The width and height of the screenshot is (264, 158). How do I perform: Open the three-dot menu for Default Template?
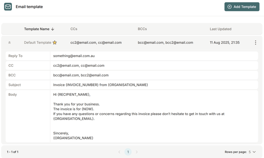pyautogui.click(x=256, y=43)
